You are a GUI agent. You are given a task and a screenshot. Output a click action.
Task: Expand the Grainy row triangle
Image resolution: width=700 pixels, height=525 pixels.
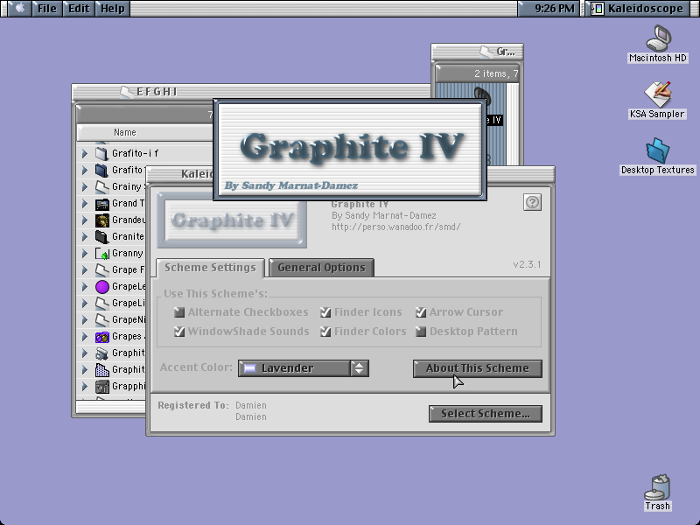[x=84, y=186]
